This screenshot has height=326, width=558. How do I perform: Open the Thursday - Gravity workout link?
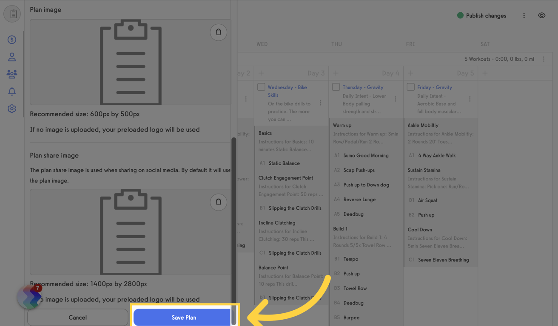coord(363,87)
